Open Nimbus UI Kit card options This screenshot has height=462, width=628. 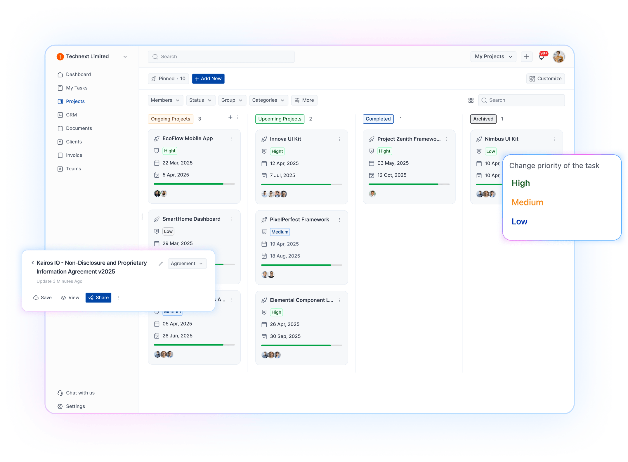(554, 139)
